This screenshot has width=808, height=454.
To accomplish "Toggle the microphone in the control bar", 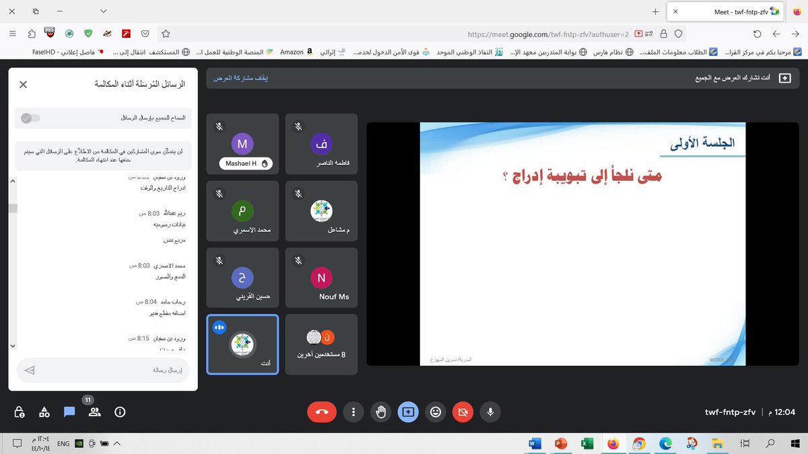I will click(490, 412).
